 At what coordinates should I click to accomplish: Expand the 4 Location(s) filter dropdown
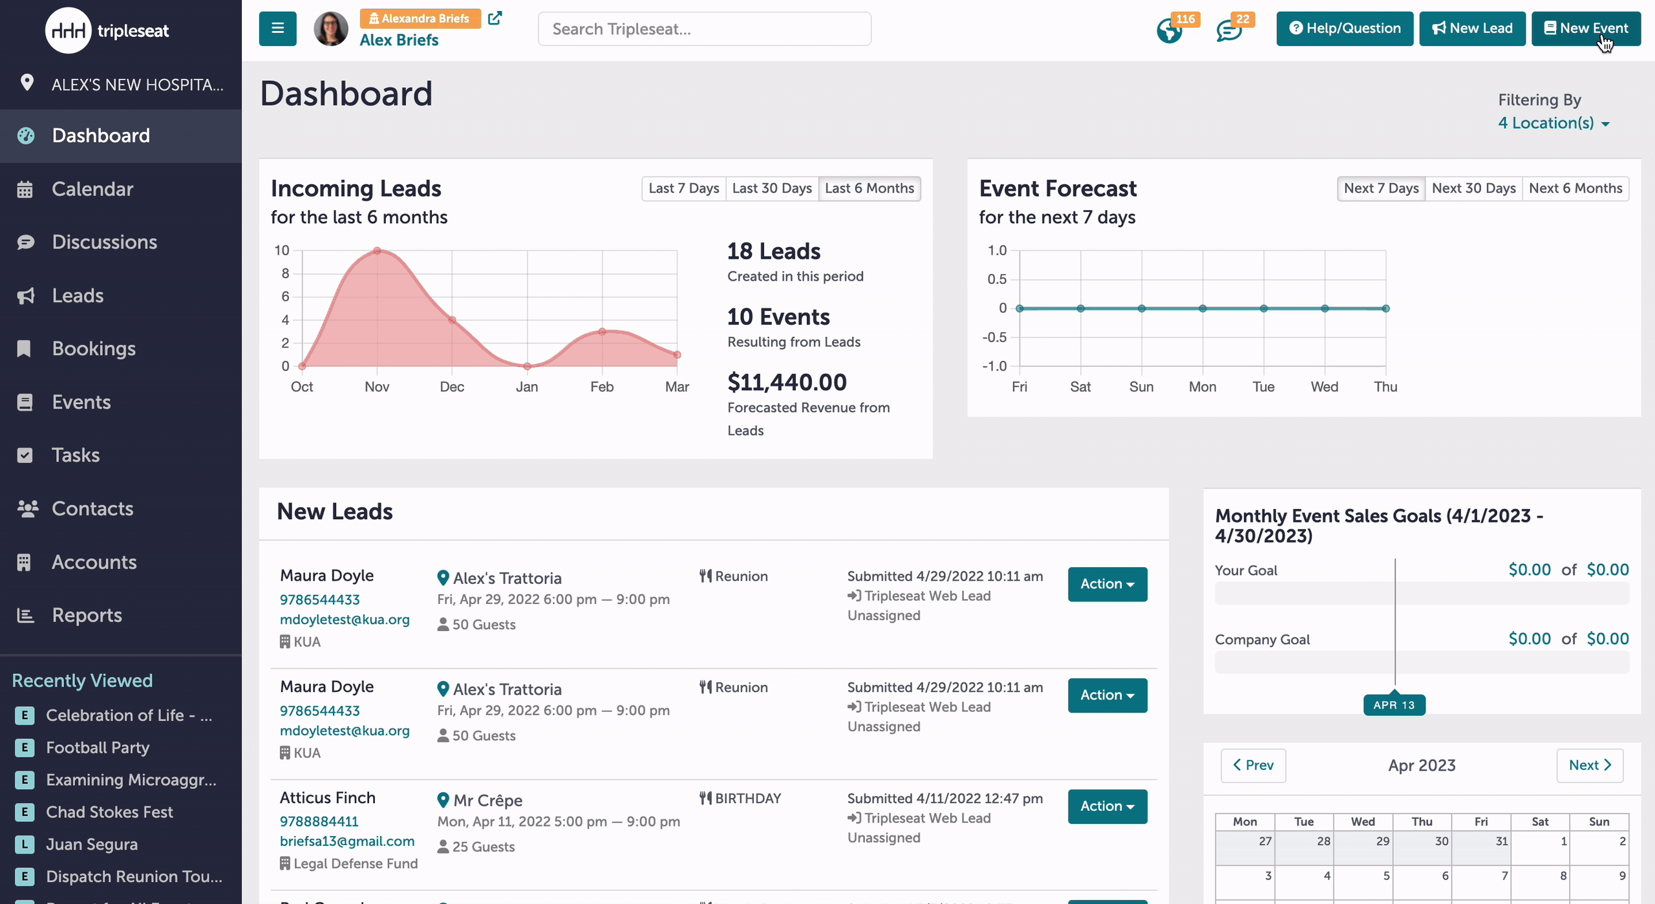point(1554,123)
